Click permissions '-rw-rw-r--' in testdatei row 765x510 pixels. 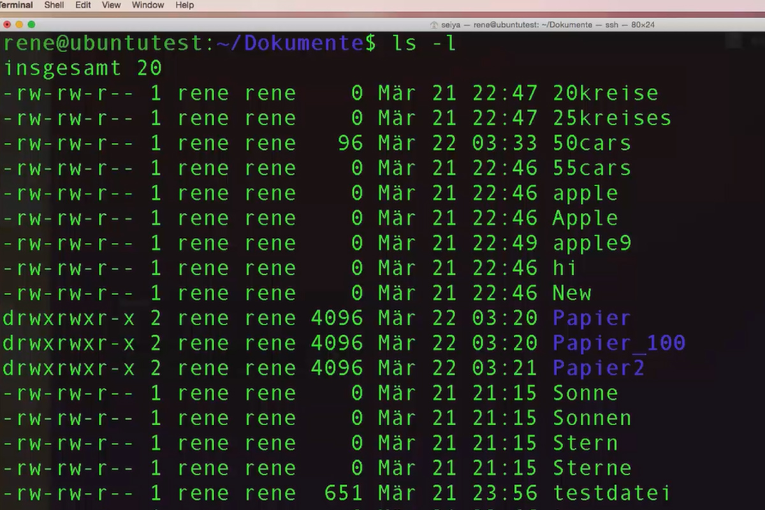point(69,493)
